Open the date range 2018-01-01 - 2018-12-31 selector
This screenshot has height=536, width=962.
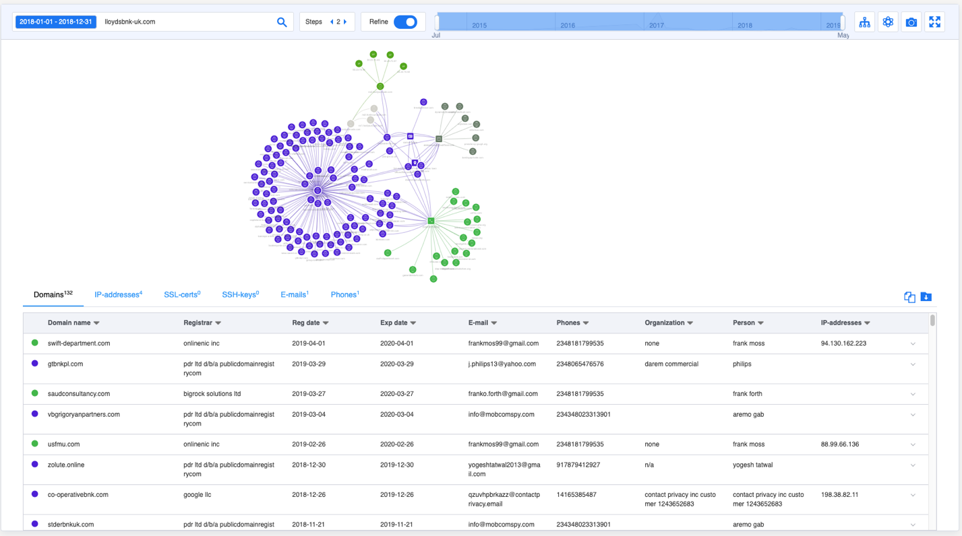point(56,22)
